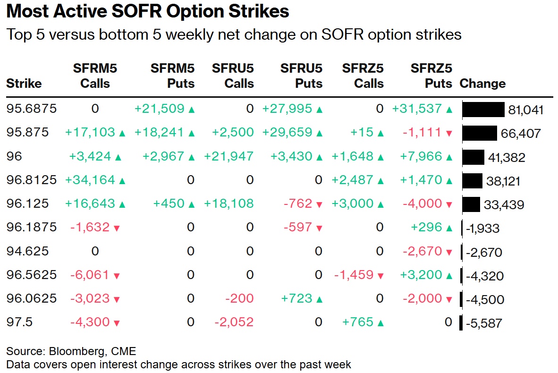The image size is (558, 373).
Task: Select the 95.6875 strike row label
Action: pyautogui.click(x=32, y=109)
